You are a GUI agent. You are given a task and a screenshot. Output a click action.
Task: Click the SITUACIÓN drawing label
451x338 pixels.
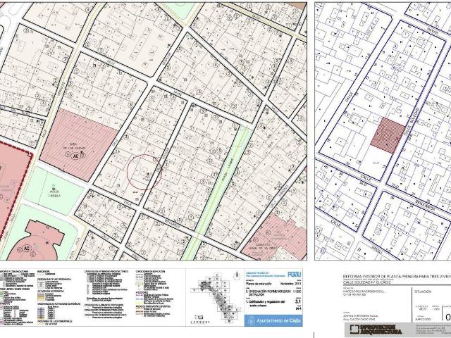[x=423, y=292]
